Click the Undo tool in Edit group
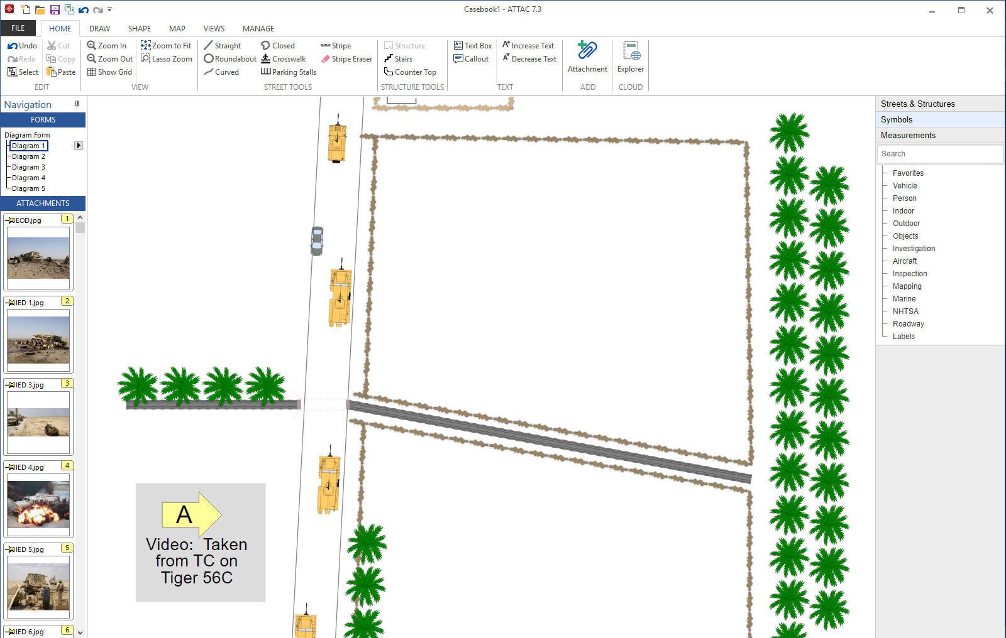The image size is (1006, 638). [22, 45]
